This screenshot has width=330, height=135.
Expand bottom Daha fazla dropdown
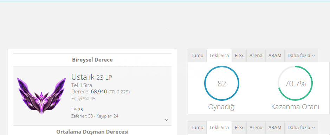tap(301, 127)
